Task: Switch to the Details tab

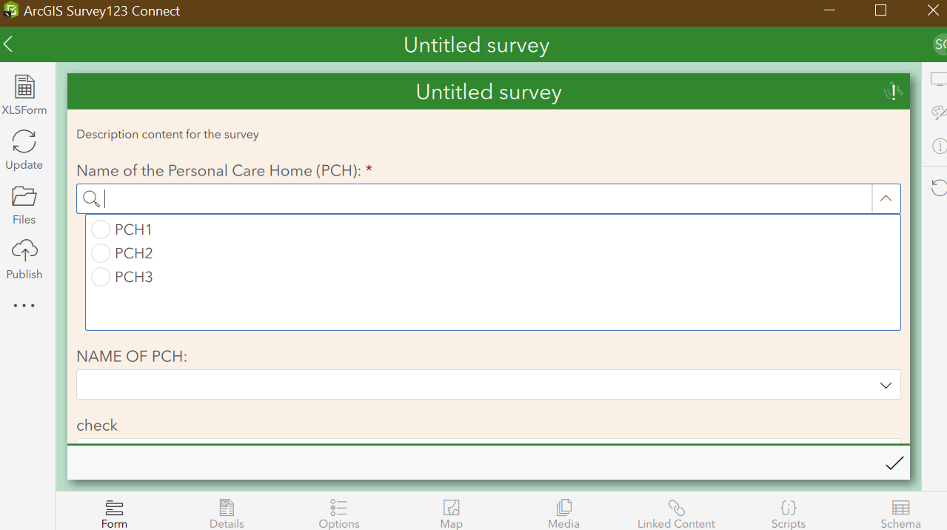Action: pyautogui.click(x=227, y=513)
